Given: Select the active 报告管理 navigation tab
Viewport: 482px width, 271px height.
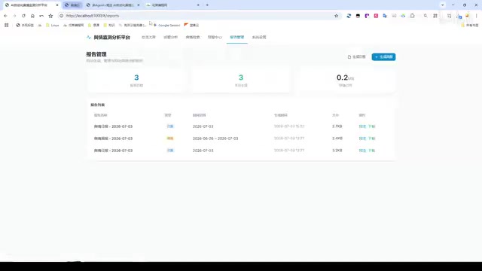Looking at the screenshot, I should [x=237, y=37].
